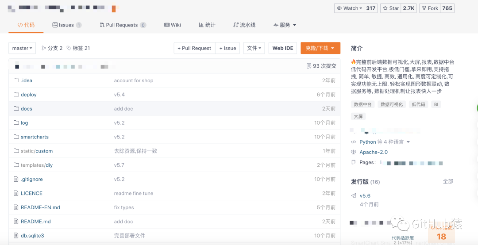Click the 'readme fine tune' commit message
This screenshot has height=245, width=478.
pyautogui.click(x=134, y=193)
